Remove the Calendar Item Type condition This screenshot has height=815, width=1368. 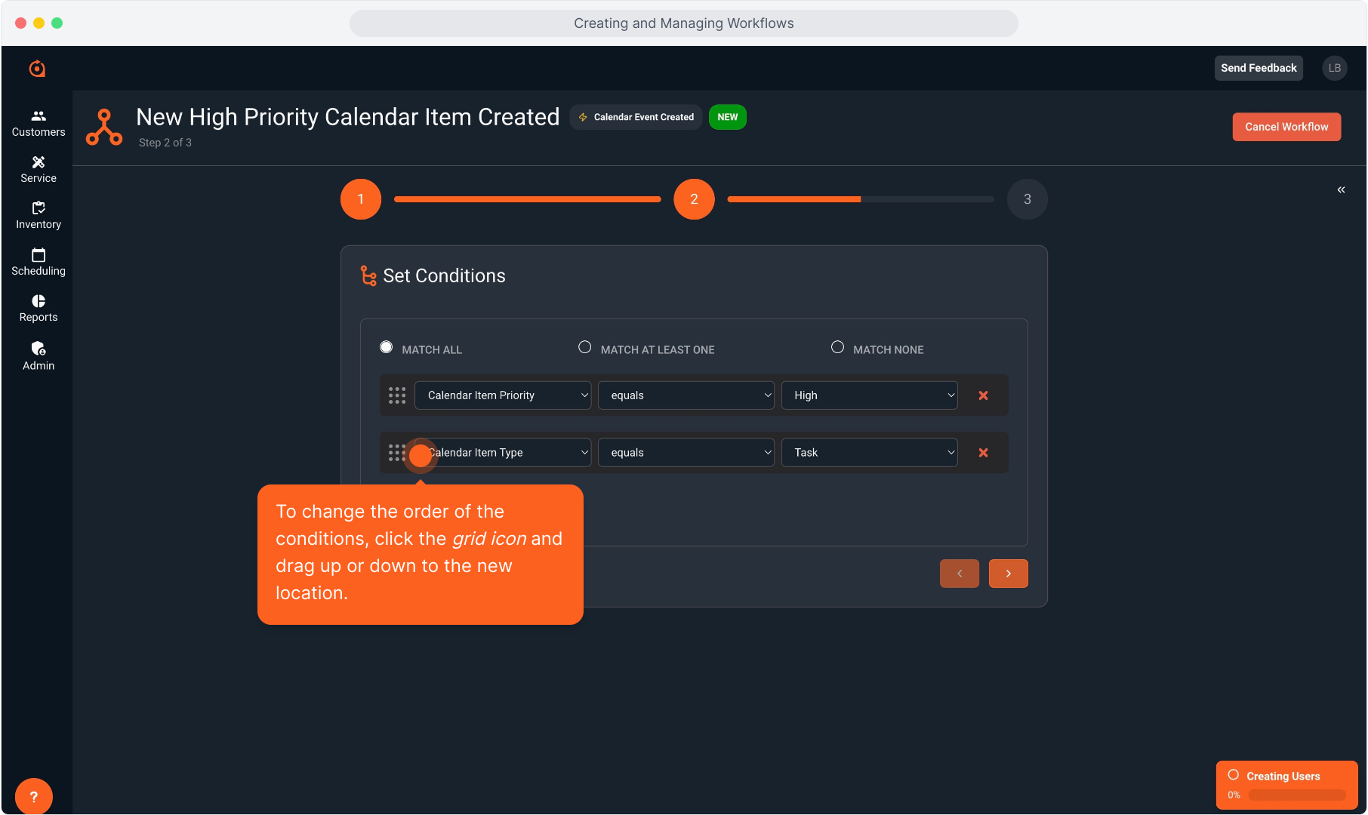983,453
